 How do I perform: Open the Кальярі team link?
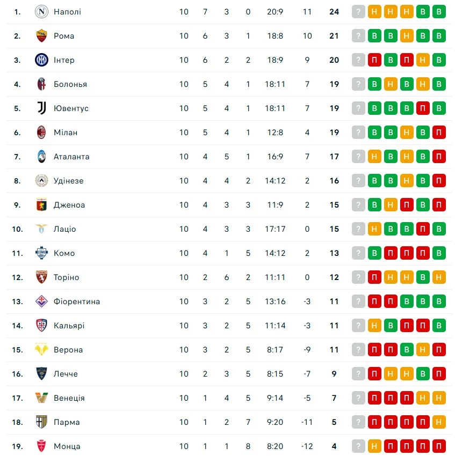(x=69, y=326)
